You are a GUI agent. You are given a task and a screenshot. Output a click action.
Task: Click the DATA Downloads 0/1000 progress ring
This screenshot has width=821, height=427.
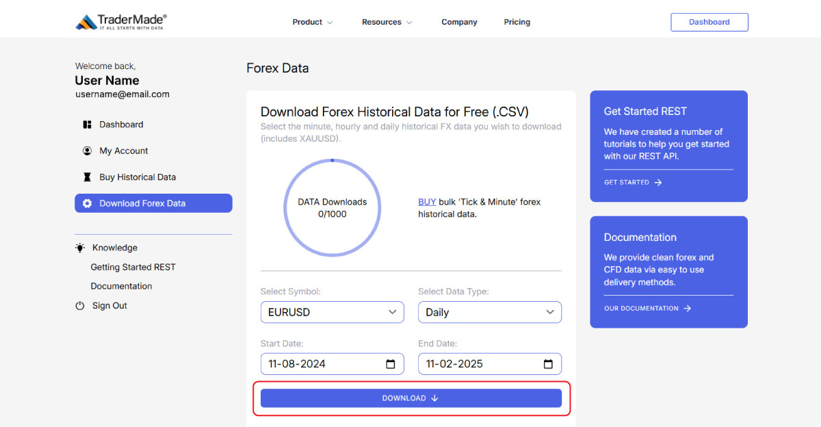[x=333, y=208]
